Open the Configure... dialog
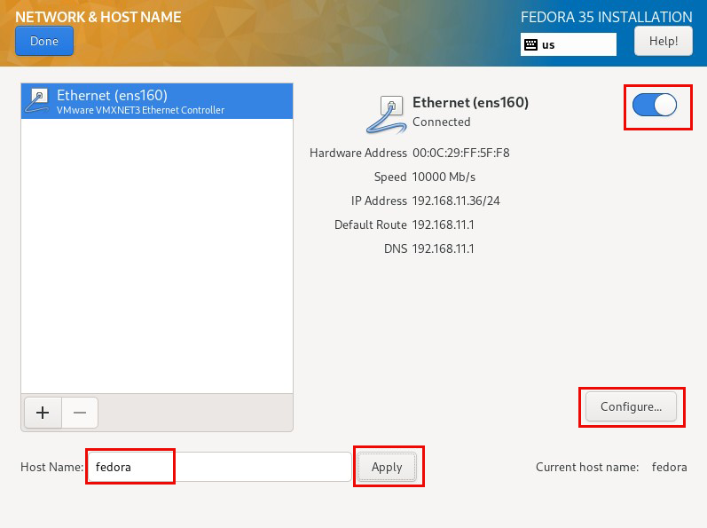The image size is (707, 528). 631,406
